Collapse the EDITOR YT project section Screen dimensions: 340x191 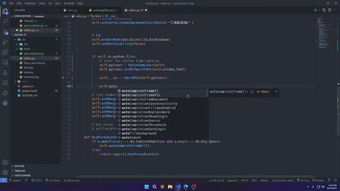tap(12, 35)
